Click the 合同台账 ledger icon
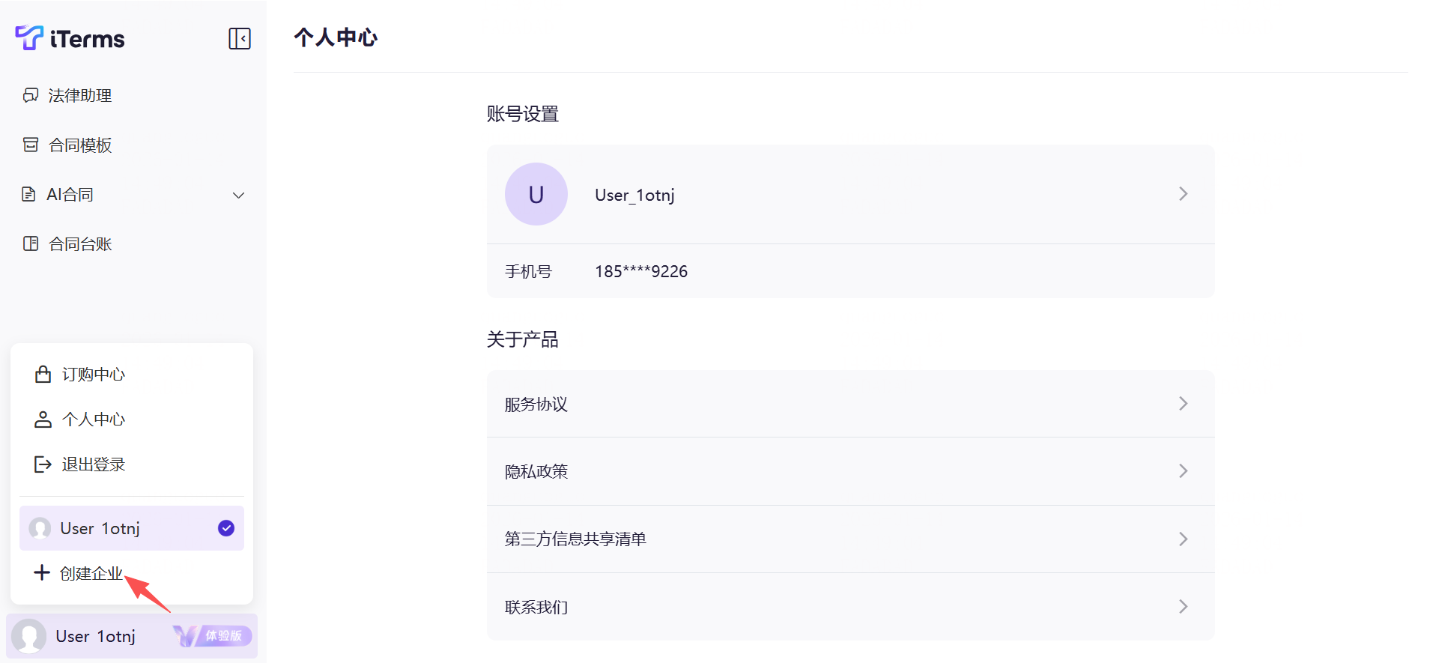1433x663 pixels. coord(31,243)
